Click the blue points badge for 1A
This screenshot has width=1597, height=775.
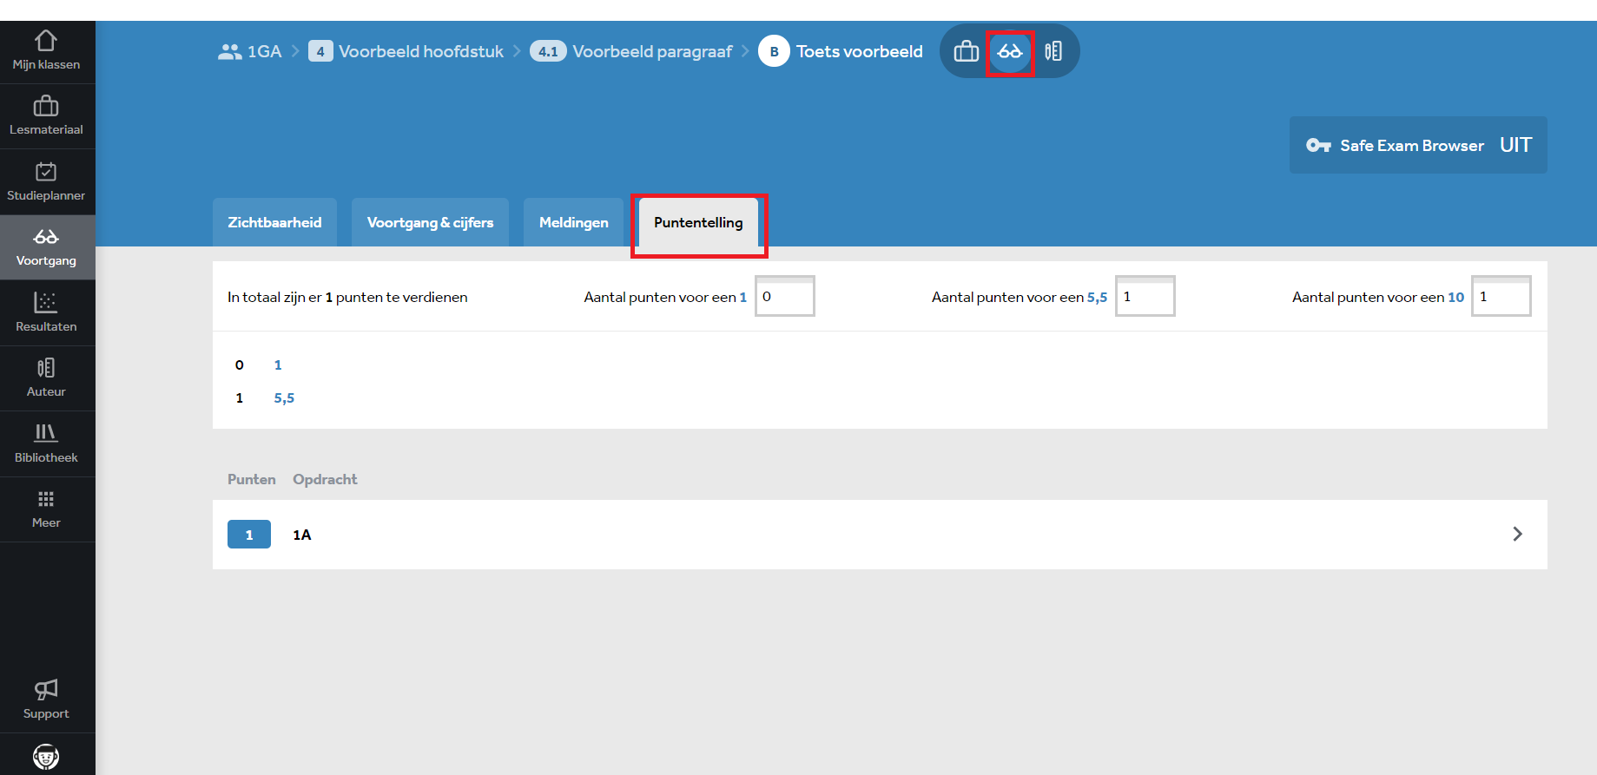click(249, 535)
